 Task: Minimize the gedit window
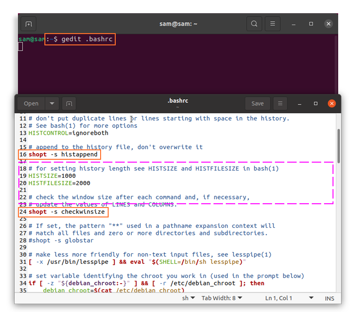300,104
